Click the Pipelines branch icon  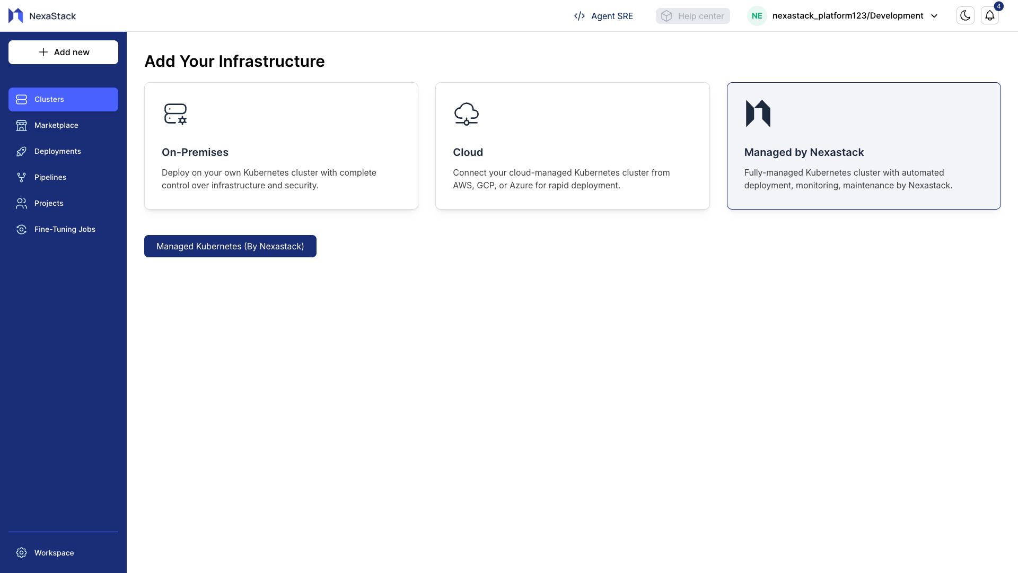[21, 177]
